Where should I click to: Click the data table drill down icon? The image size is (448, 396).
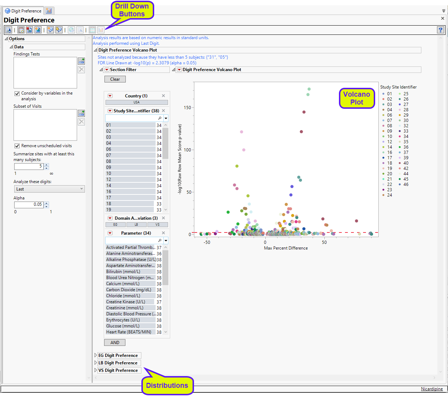[x=92, y=30]
